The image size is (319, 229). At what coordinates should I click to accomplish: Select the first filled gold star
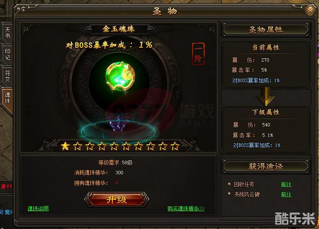point(66,146)
